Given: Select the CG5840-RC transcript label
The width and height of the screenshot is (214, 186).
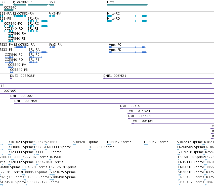Looking at the screenshot, I should (x=13, y=23).
